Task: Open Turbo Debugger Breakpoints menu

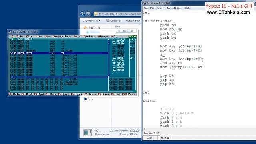Action: tap(62, 36)
